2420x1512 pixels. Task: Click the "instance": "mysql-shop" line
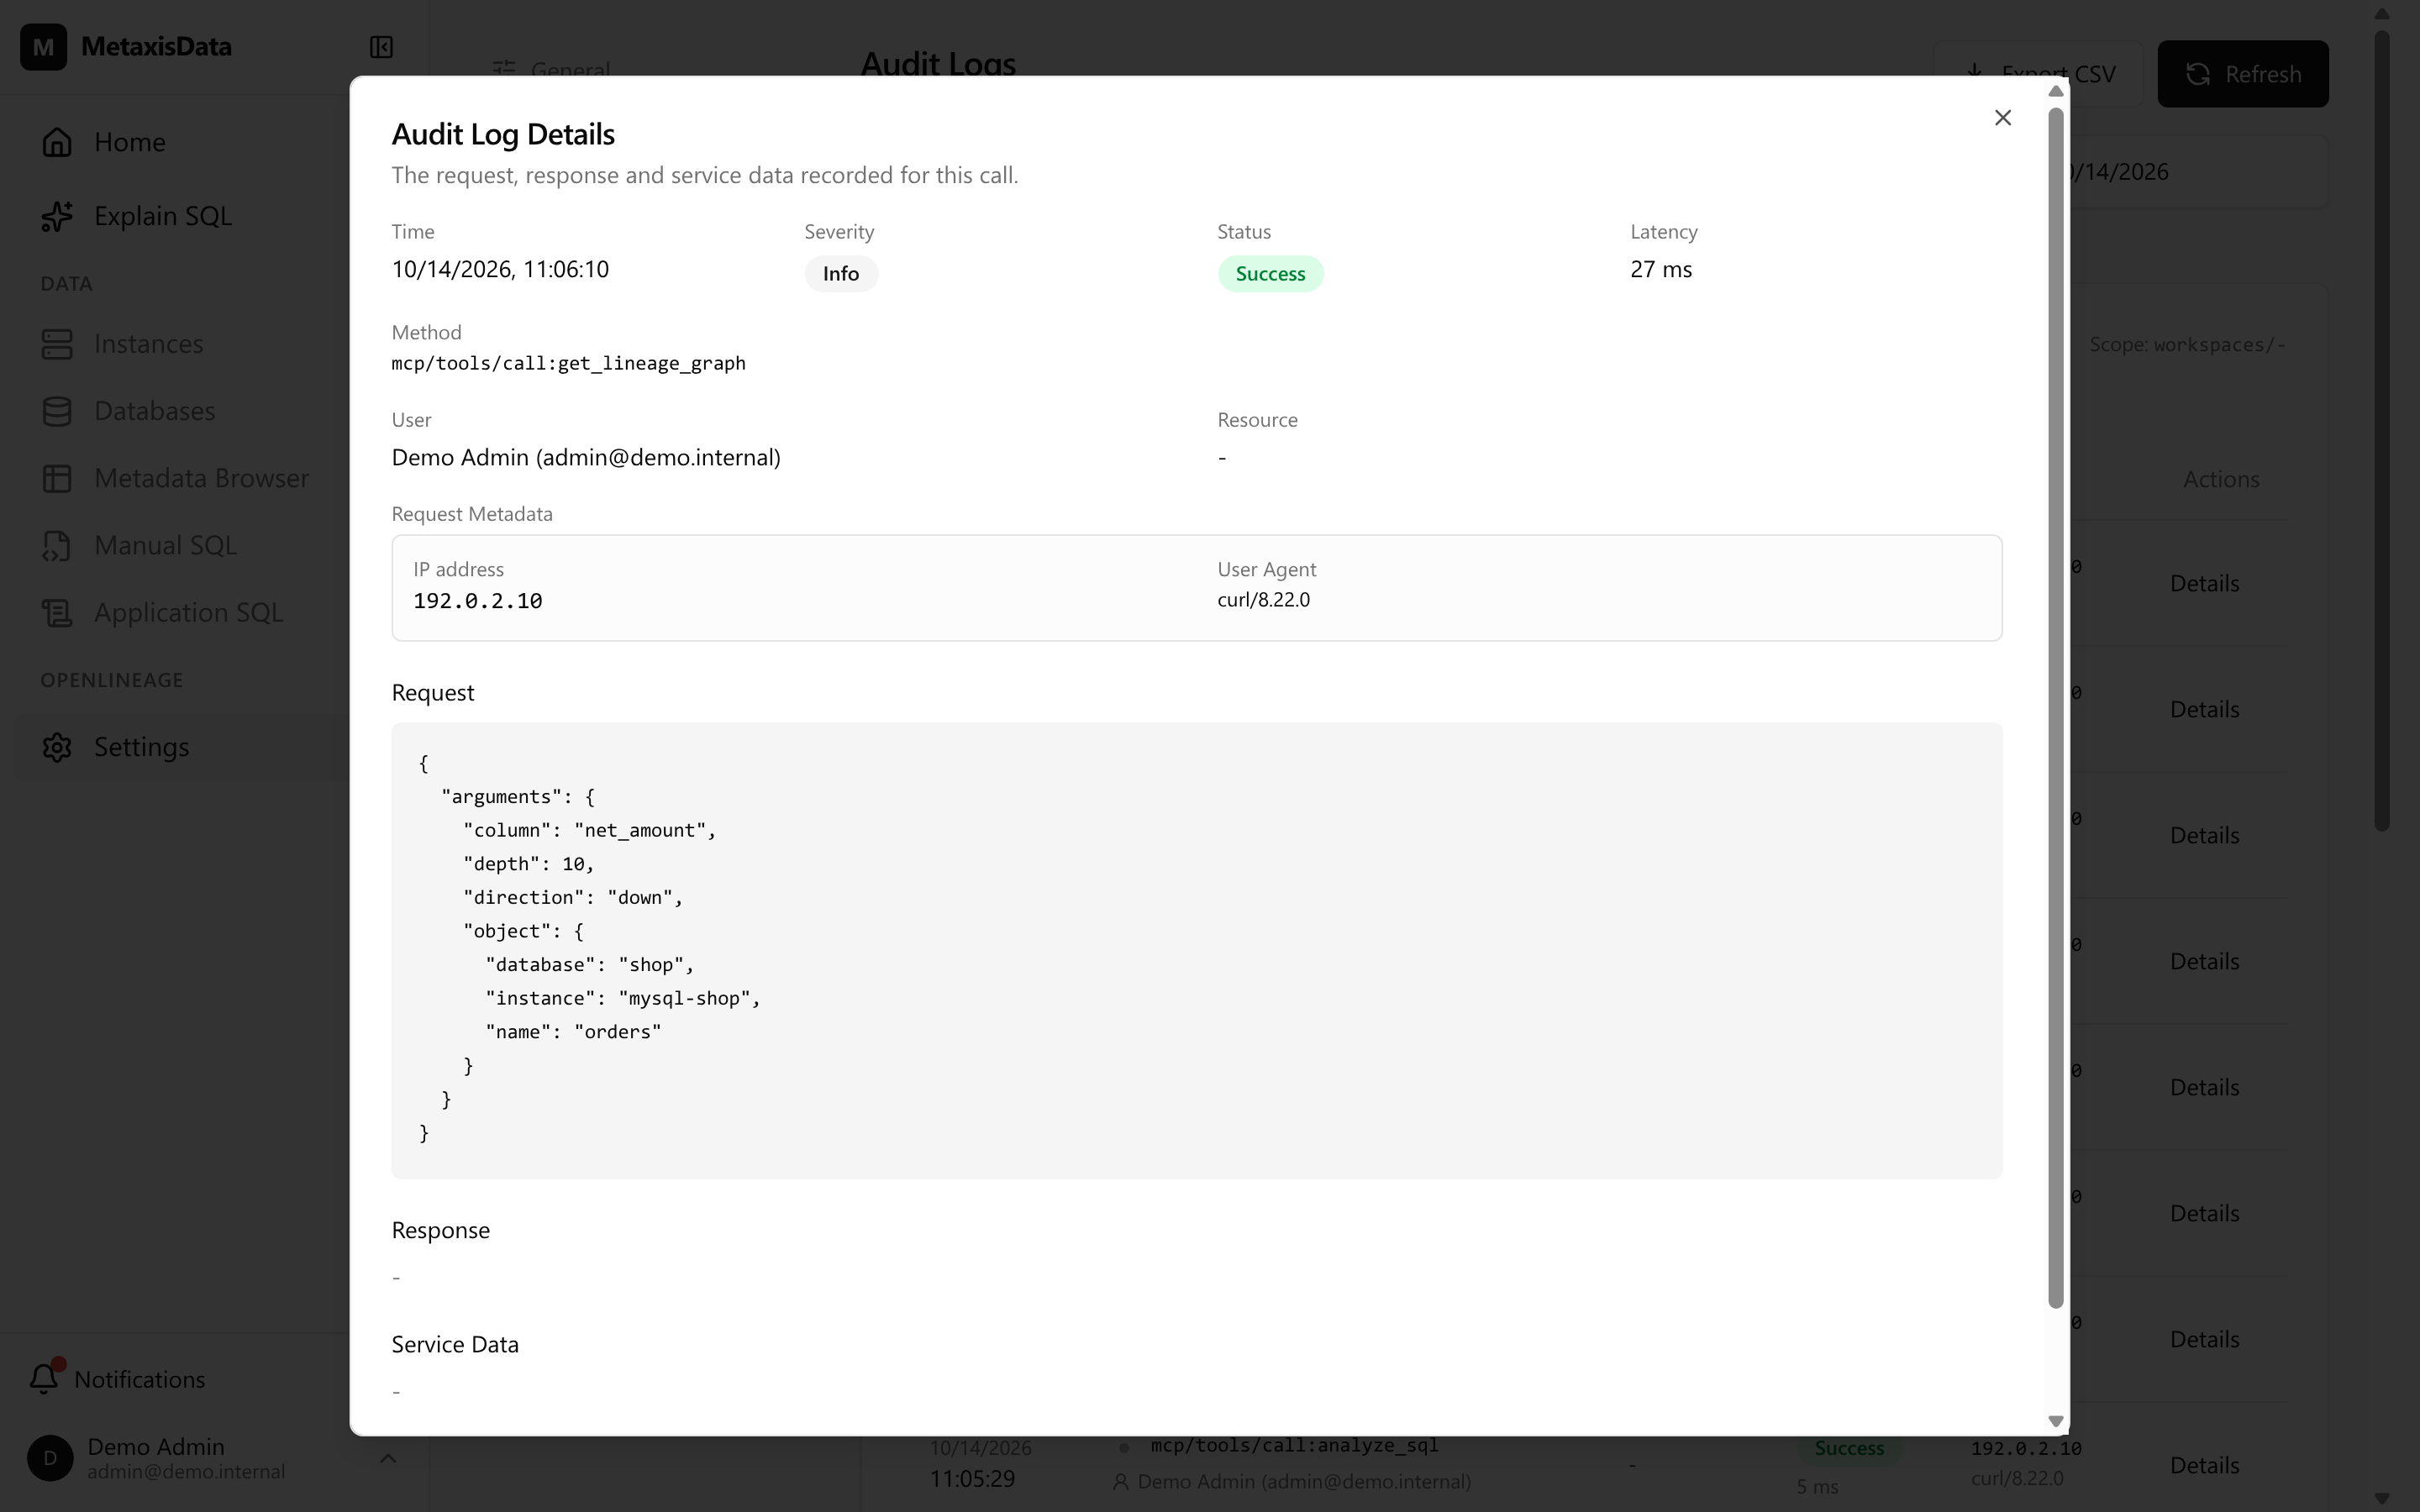pos(623,998)
